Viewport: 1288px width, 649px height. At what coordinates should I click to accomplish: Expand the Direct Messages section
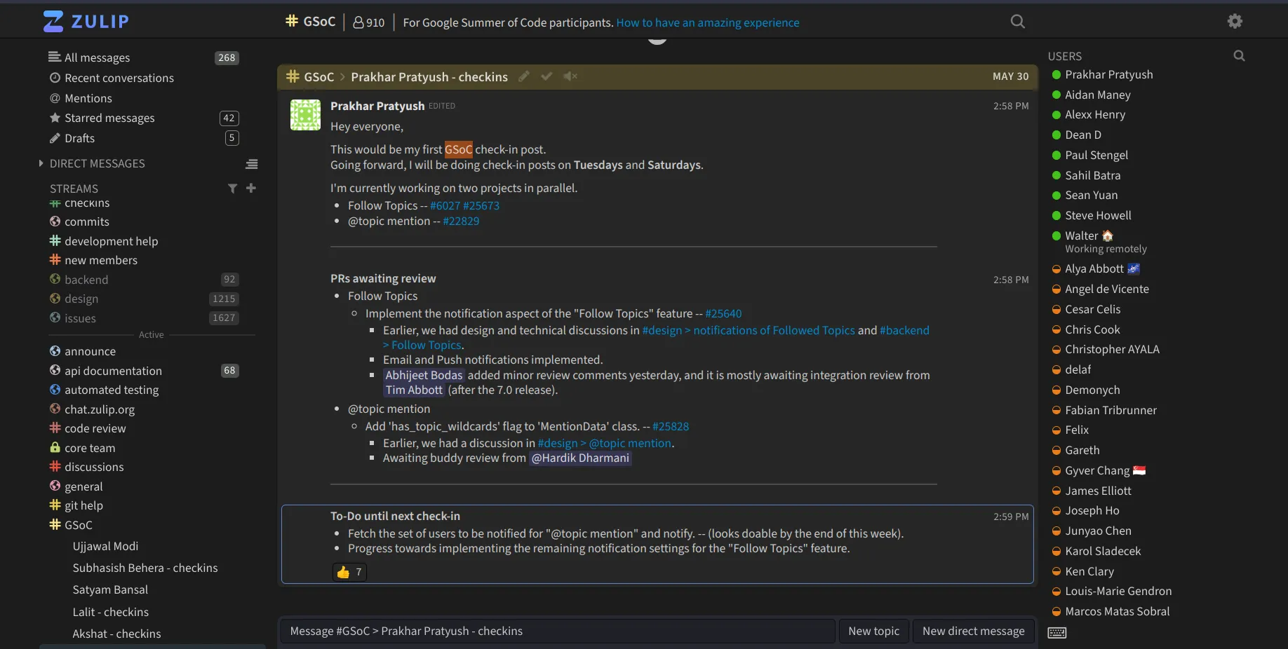click(41, 164)
